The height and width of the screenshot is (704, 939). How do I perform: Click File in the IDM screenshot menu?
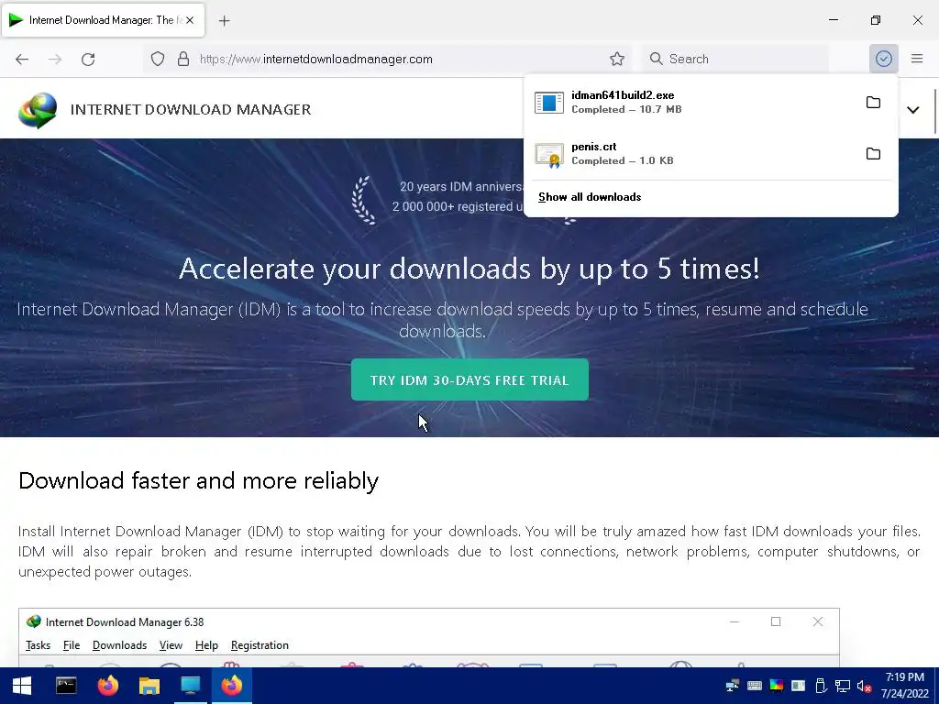[72, 645]
